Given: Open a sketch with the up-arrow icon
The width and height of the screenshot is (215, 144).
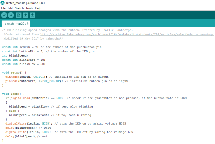Looking at the screenshot, I should coord(25,15).
